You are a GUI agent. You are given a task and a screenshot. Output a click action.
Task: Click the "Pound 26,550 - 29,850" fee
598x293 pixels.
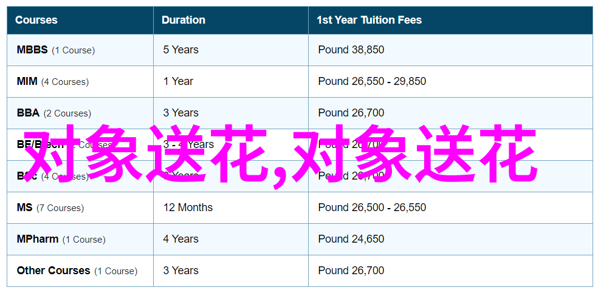[372, 81]
